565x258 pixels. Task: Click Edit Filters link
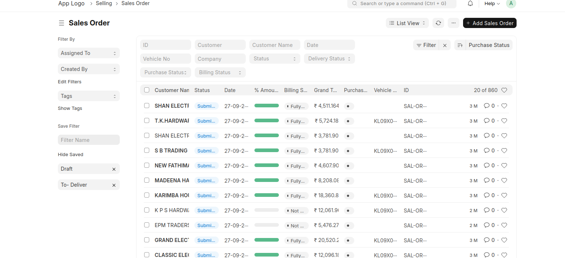[70, 82]
